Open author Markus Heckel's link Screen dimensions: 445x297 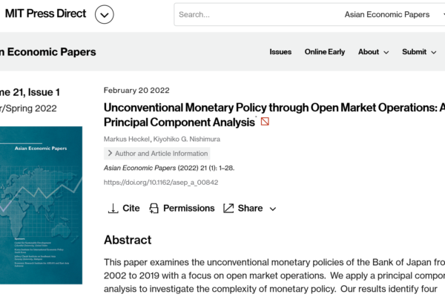point(127,139)
